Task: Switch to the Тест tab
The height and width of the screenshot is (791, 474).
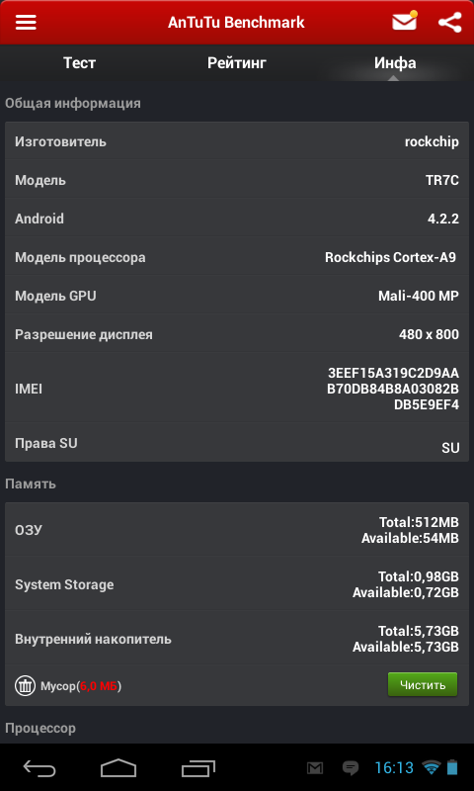Action: (x=79, y=63)
